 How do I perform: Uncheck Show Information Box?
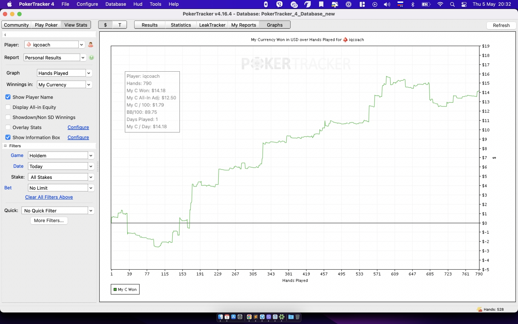(x=8, y=138)
